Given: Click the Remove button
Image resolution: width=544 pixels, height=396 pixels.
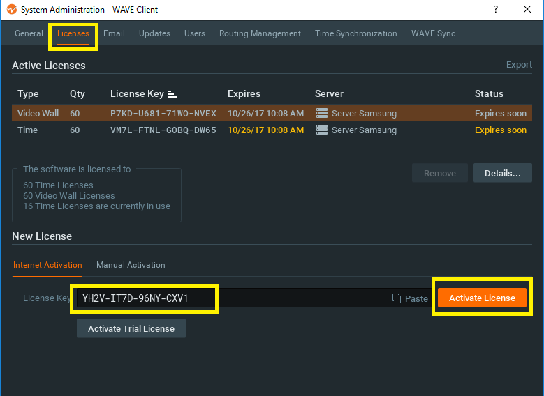Looking at the screenshot, I should click(440, 173).
